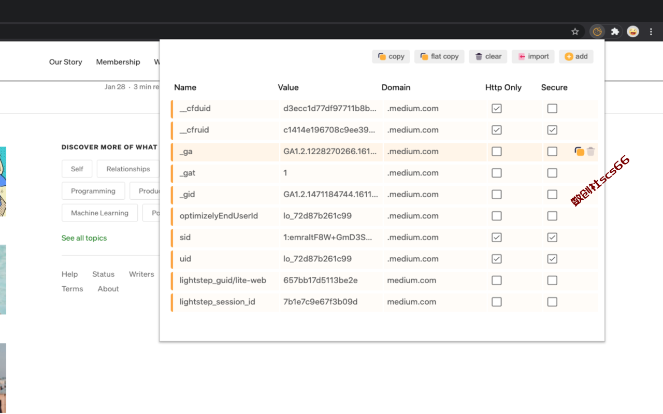Click the __cfruid value cell
663x414 pixels.
(331, 130)
